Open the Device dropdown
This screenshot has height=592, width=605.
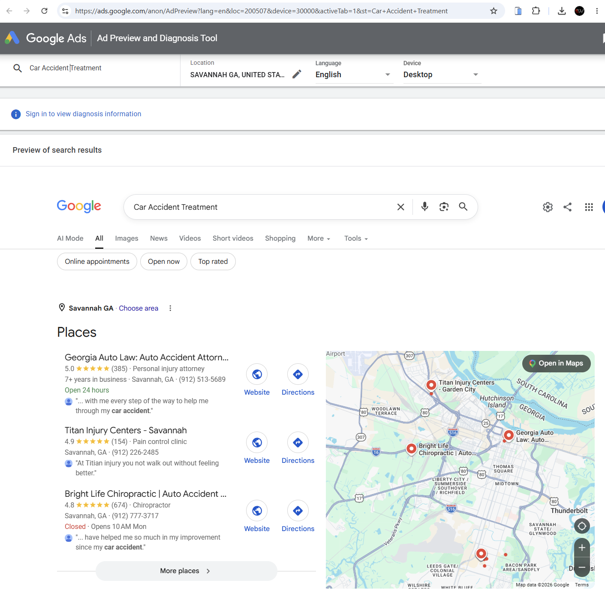point(442,75)
